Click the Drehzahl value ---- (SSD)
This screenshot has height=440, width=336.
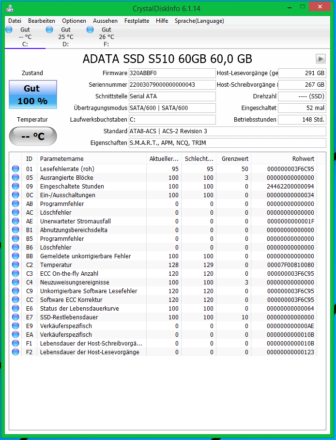pyautogui.click(x=302, y=96)
